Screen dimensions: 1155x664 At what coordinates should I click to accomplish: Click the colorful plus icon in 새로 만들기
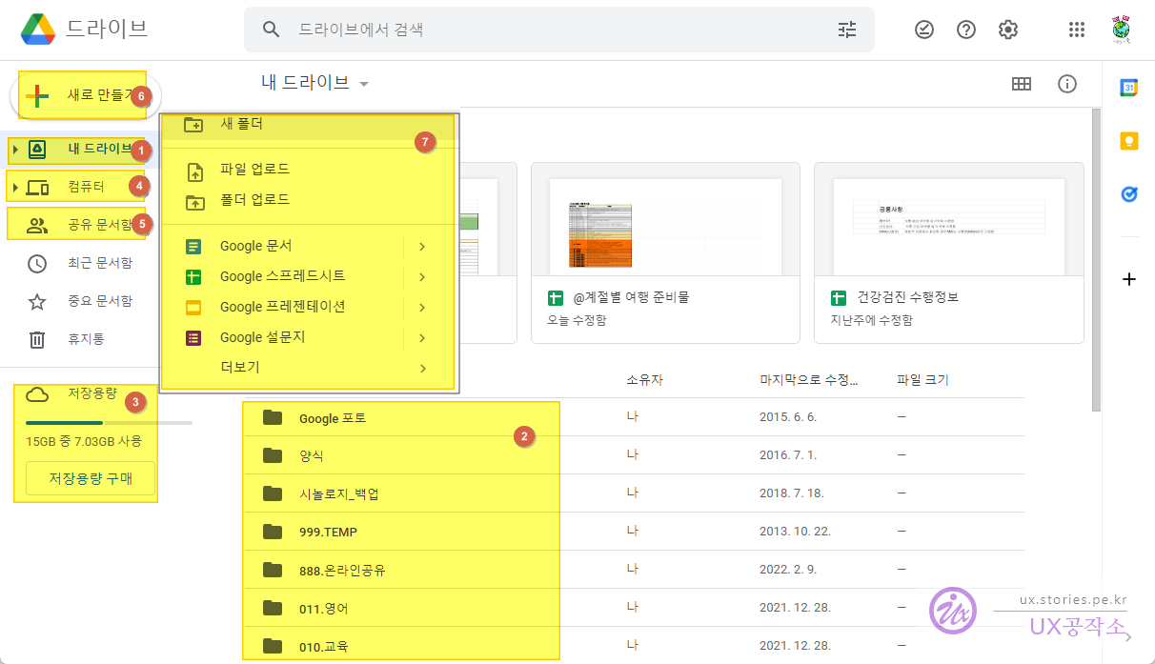[x=37, y=95]
